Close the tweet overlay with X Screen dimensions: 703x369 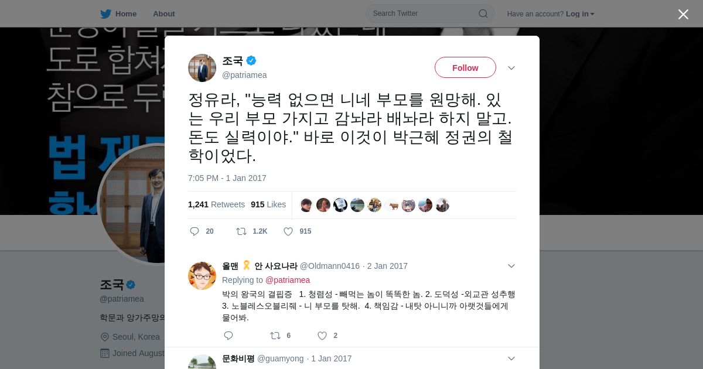click(x=683, y=14)
